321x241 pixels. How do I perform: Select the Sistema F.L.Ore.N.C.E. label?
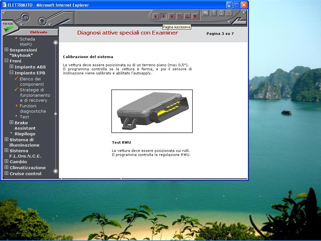pos(25,153)
